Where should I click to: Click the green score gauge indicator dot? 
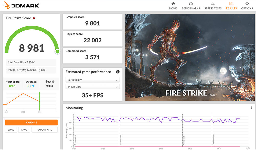(57, 52)
